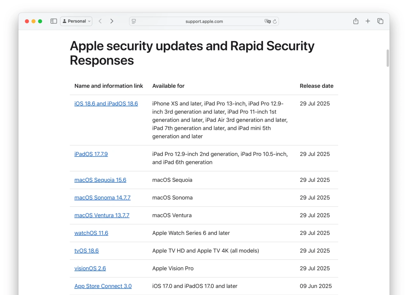Show the tab overview
The width and height of the screenshot is (408, 295).
pyautogui.click(x=380, y=21)
